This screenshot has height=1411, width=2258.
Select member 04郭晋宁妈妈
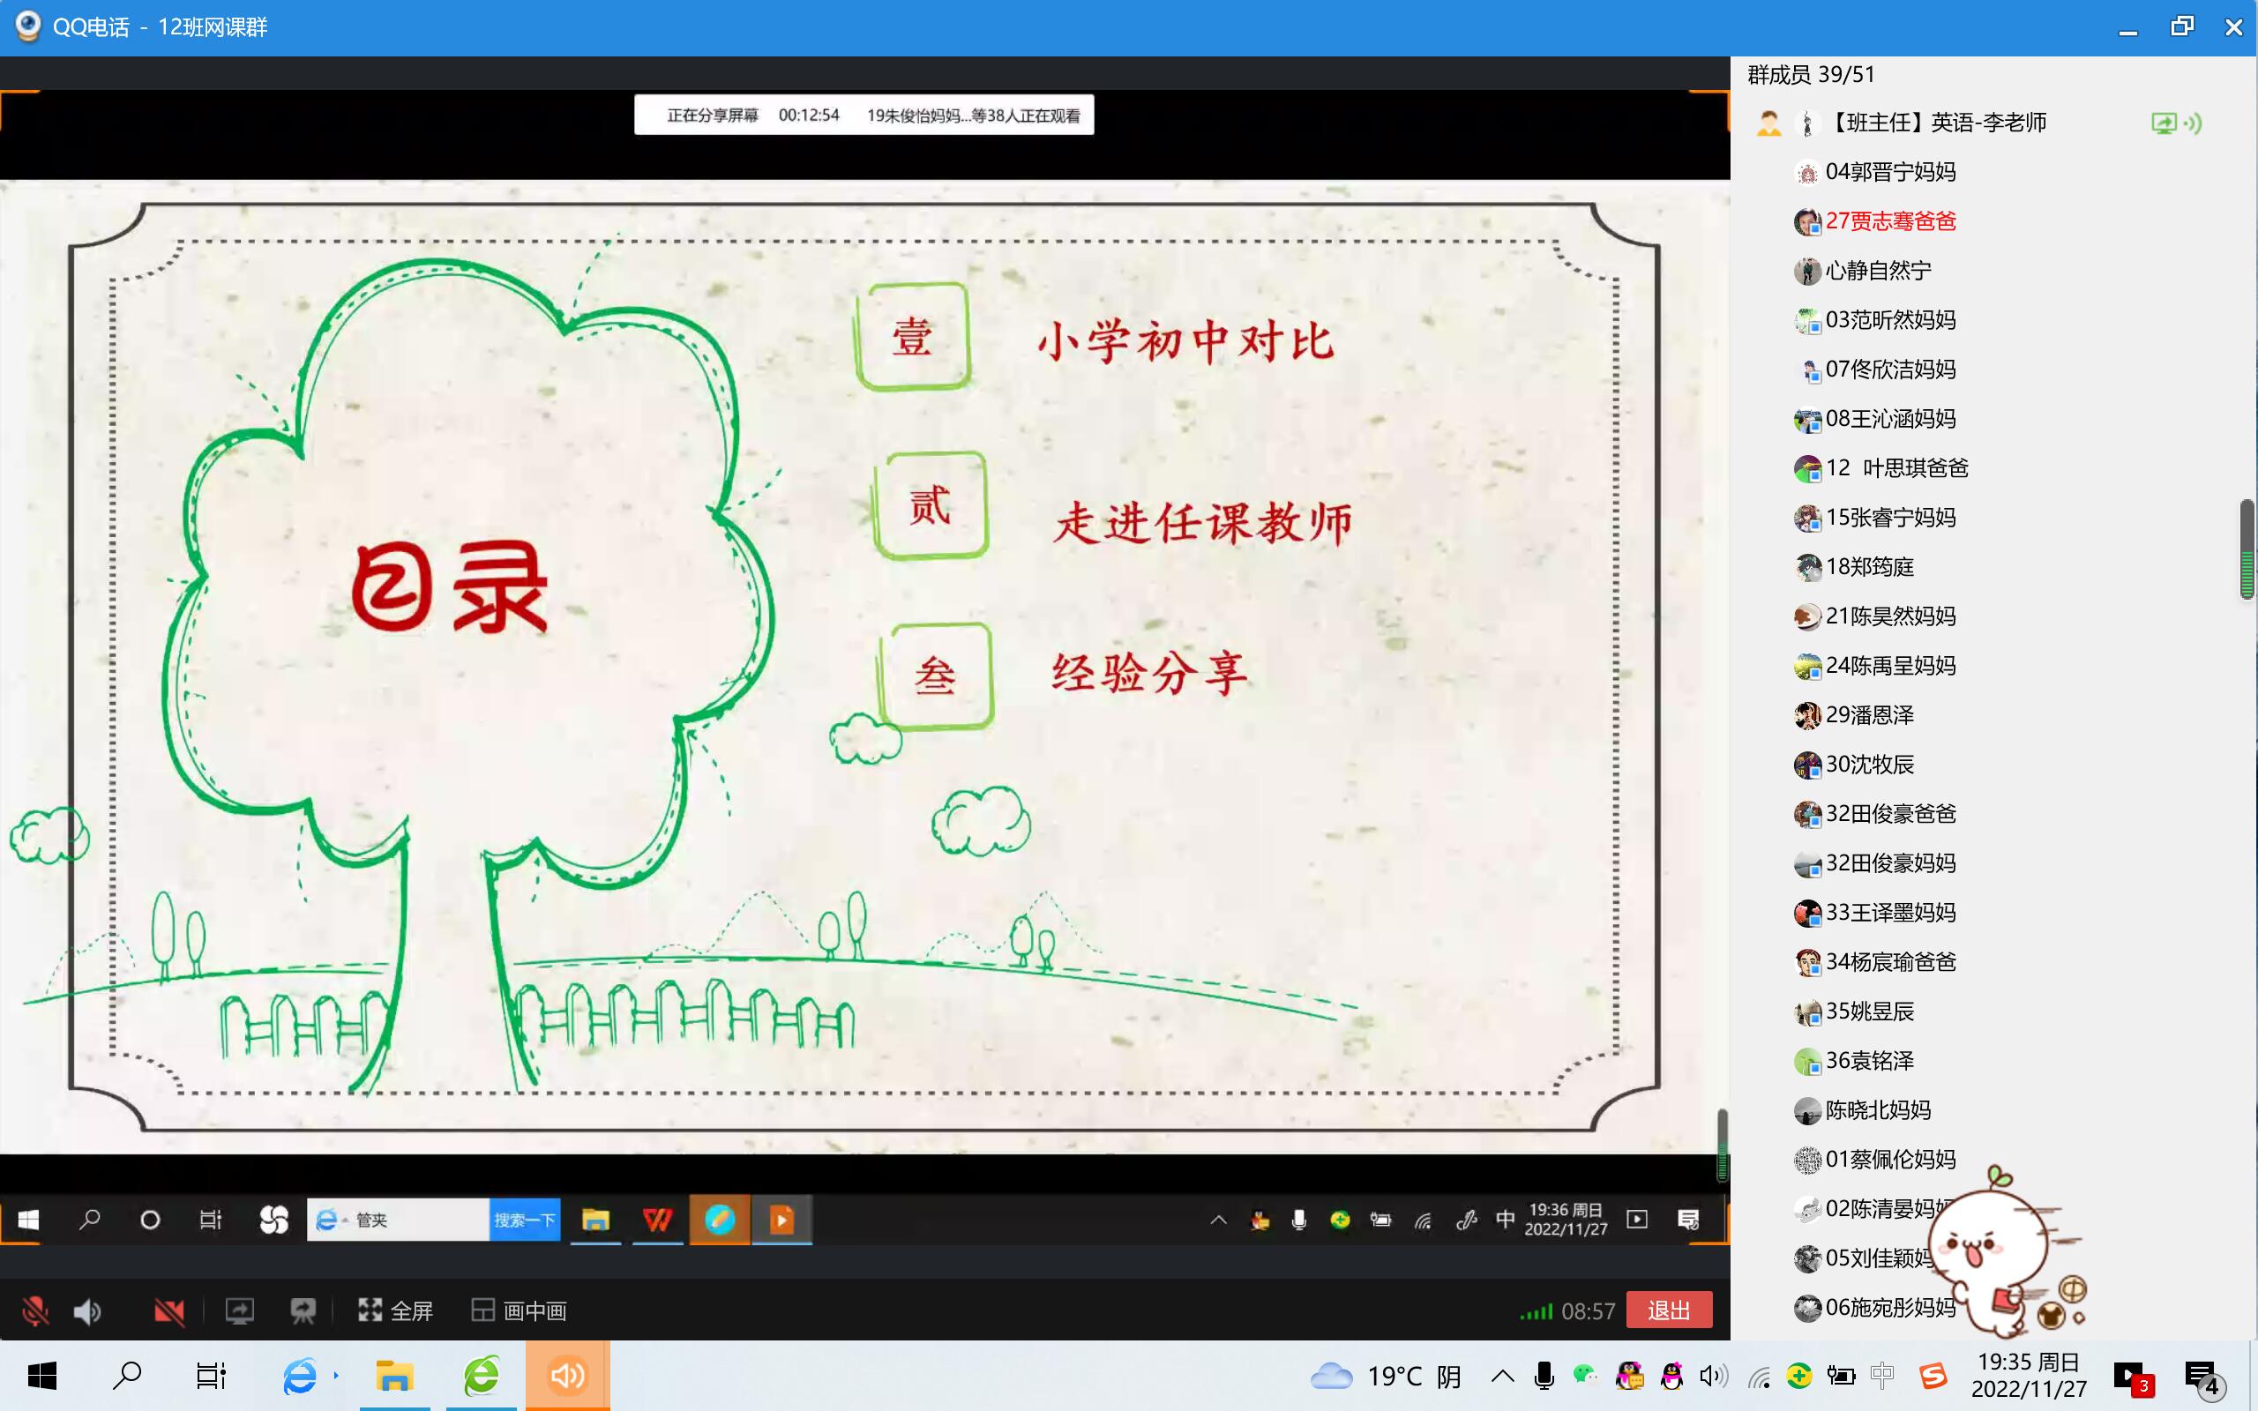(x=1891, y=172)
